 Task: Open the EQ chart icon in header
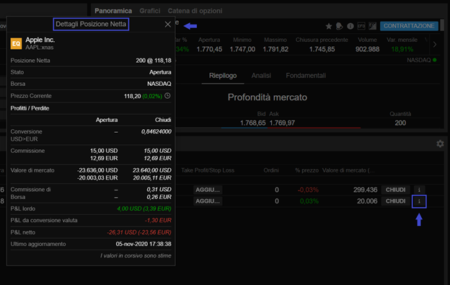pos(373,26)
